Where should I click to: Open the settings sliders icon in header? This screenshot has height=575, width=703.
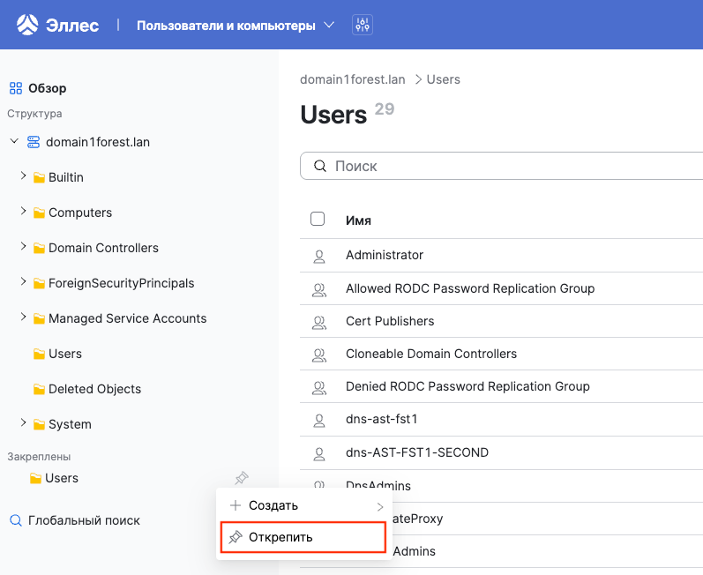362,25
